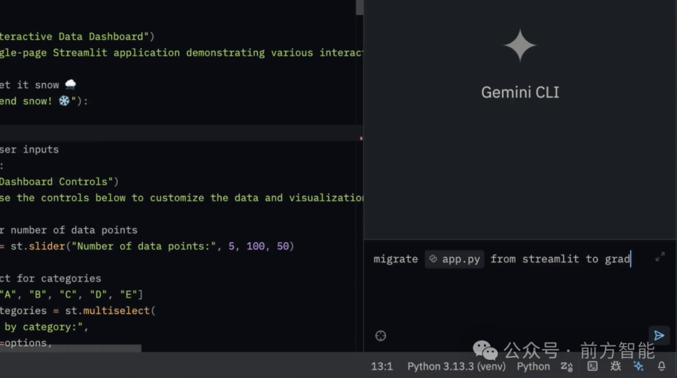Click the 'et it snow' code line
Image resolution: width=677 pixels, height=378 pixels.
pyautogui.click(x=38, y=85)
